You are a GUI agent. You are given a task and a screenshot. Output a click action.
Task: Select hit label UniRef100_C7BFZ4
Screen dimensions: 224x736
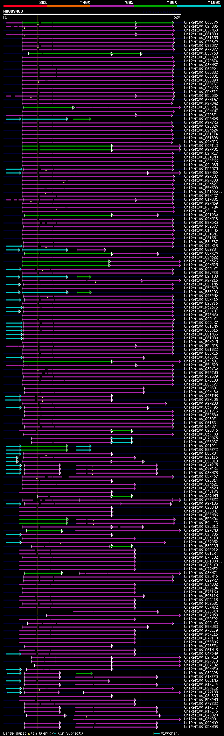pyautogui.click(x=201, y=646)
